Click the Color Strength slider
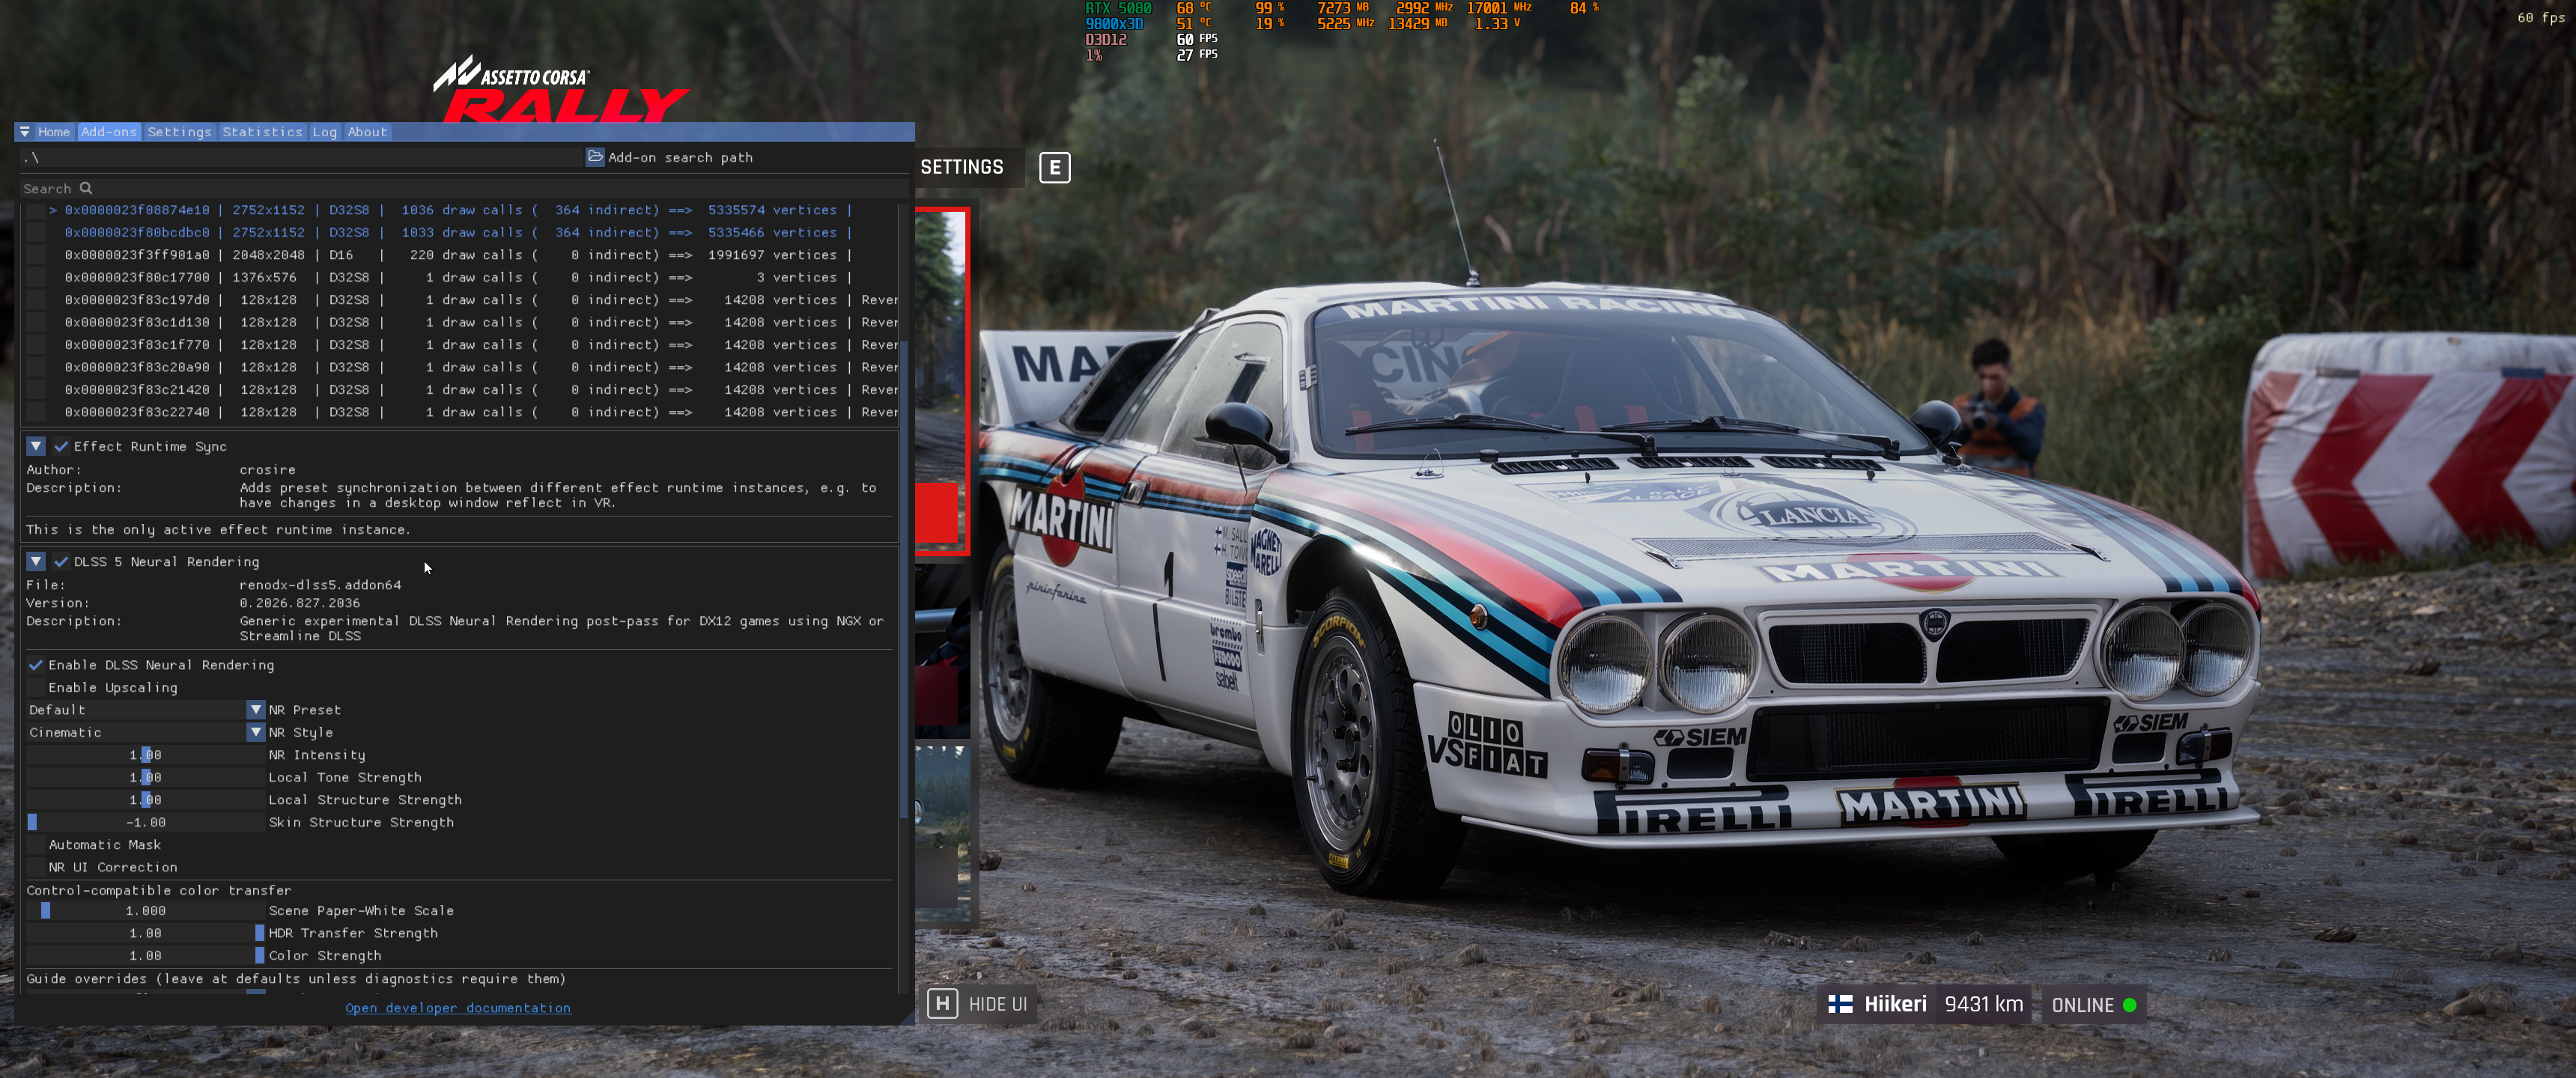 pos(146,956)
